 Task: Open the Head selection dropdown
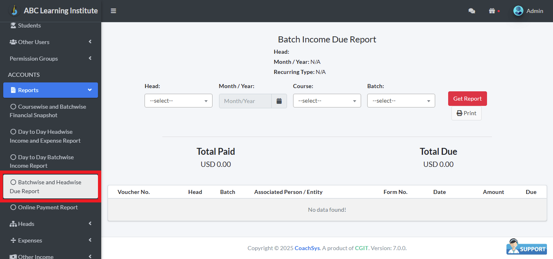click(x=178, y=100)
